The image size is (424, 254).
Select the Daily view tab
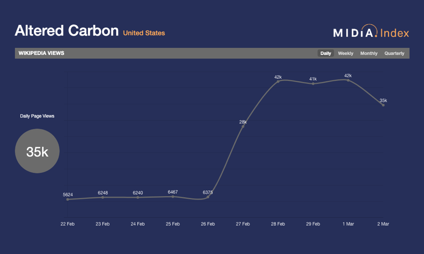pos(326,54)
